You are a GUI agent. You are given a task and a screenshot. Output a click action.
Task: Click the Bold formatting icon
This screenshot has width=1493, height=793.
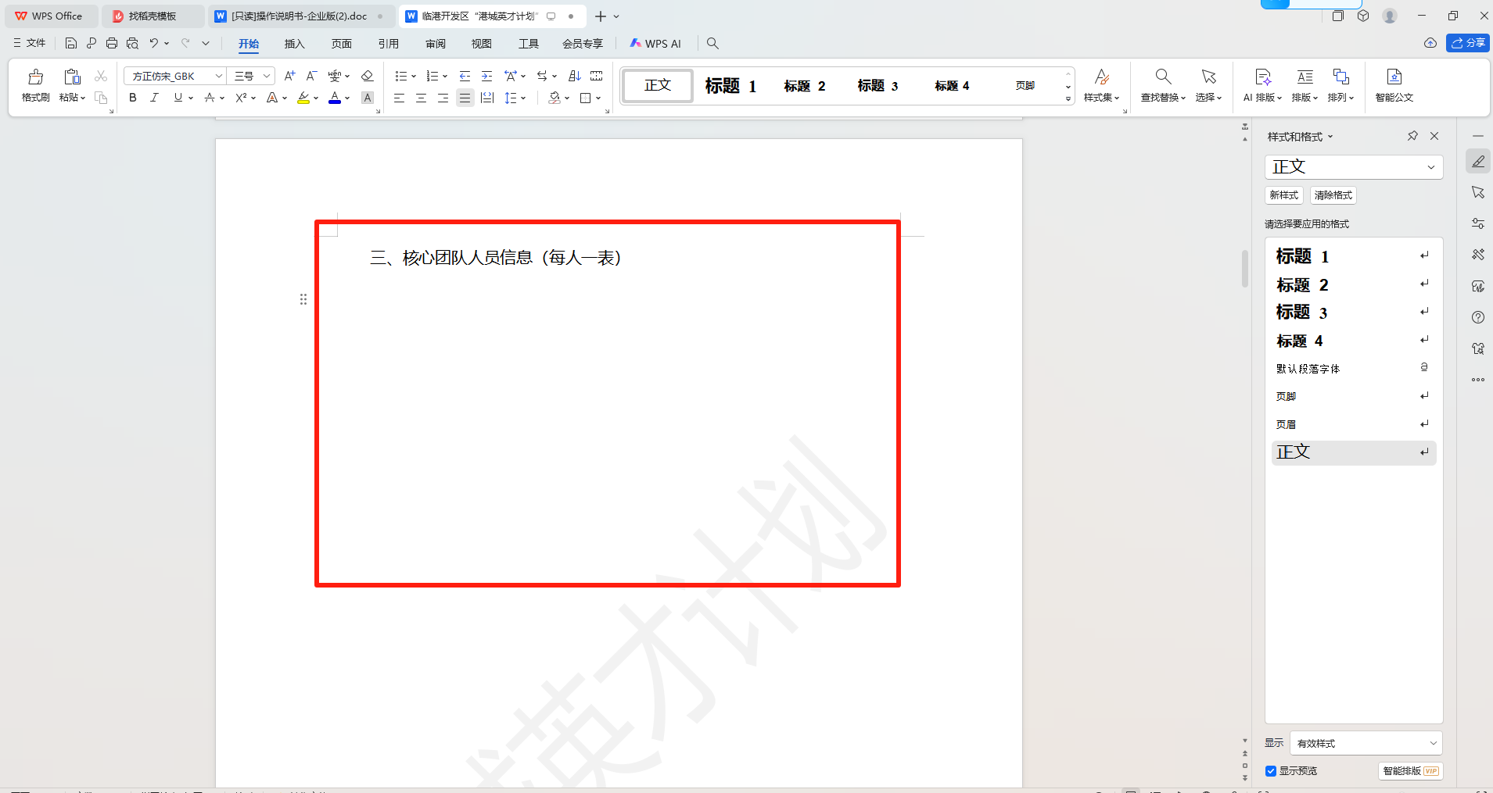click(x=133, y=98)
